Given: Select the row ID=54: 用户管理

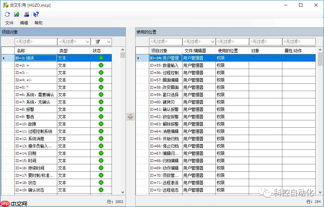Looking at the screenshot, I should click(166, 58).
